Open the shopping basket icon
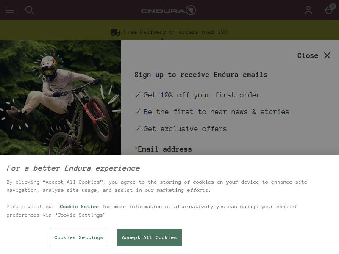The height and width of the screenshot is (254, 339). click(329, 10)
